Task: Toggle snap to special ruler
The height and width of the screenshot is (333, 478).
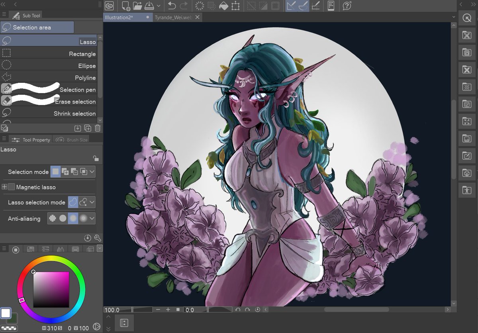Action: [x=303, y=6]
